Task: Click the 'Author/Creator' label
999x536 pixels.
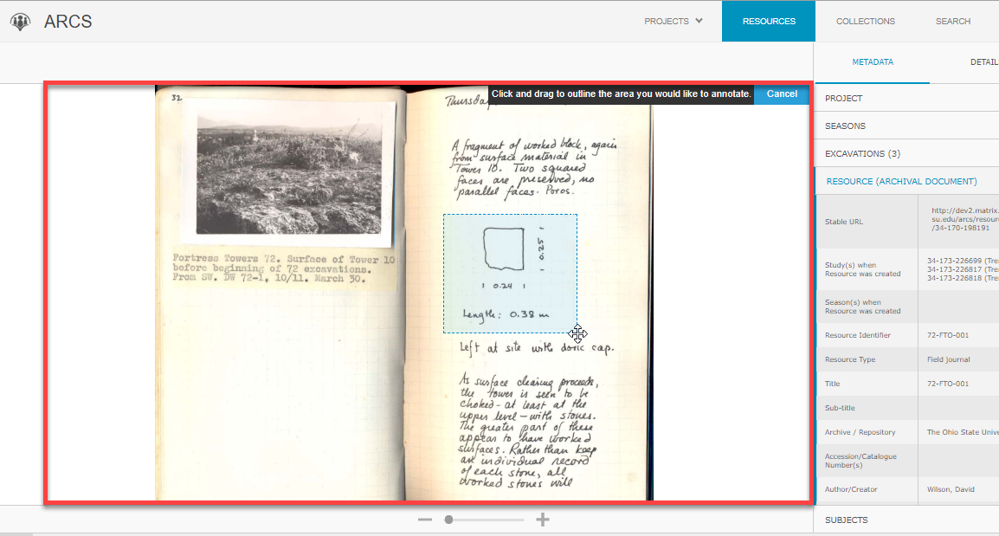Action: 851,489
